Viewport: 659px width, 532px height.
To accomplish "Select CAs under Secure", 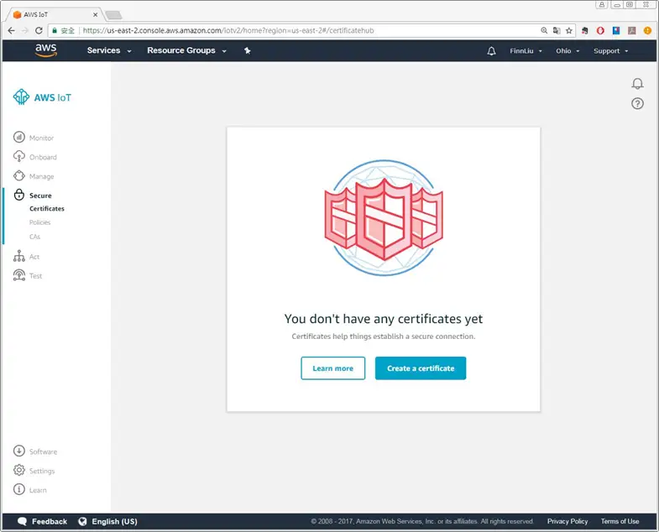I will (x=34, y=237).
